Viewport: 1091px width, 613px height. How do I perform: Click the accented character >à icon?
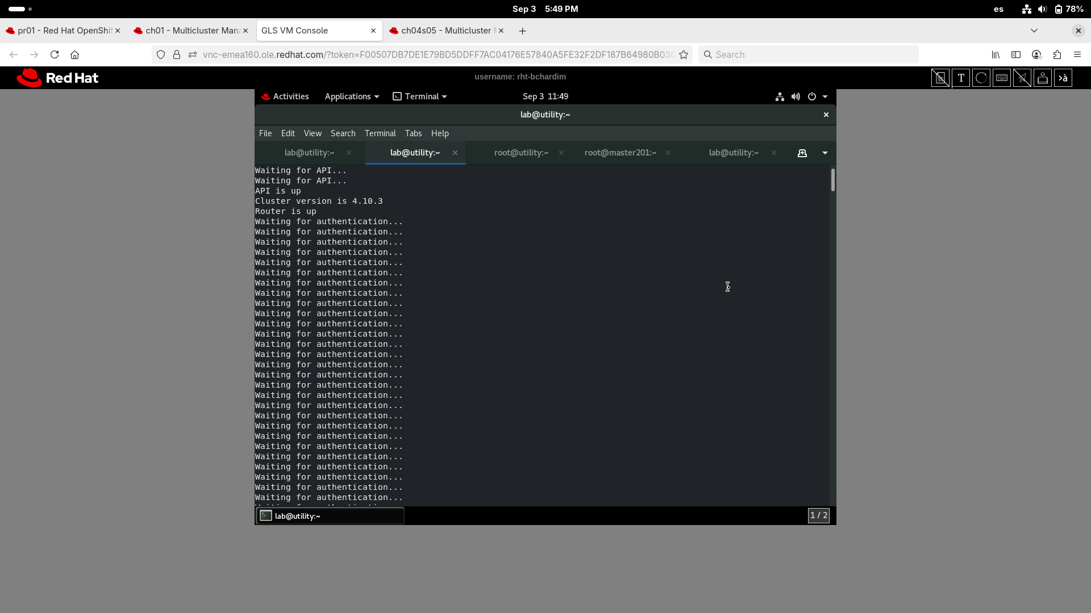[1063, 78]
